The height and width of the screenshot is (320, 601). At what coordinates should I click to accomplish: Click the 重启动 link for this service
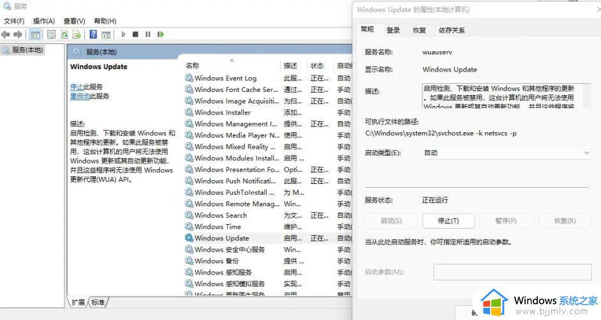[x=80, y=96]
